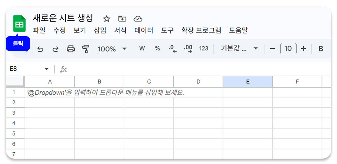Toggle bold formatting with B
This screenshot has height=164, width=337.
(321, 49)
